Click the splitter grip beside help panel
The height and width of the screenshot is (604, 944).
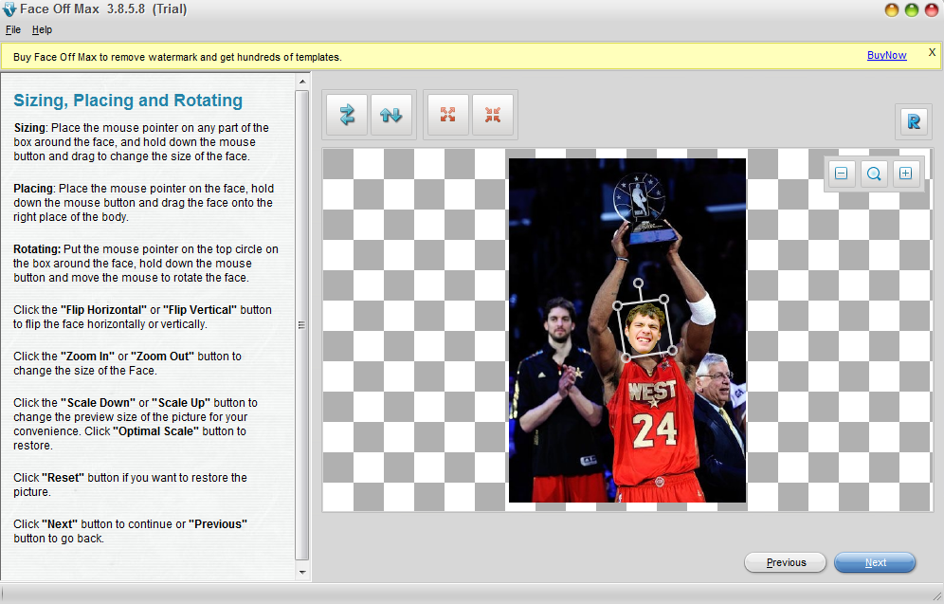[x=301, y=325]
